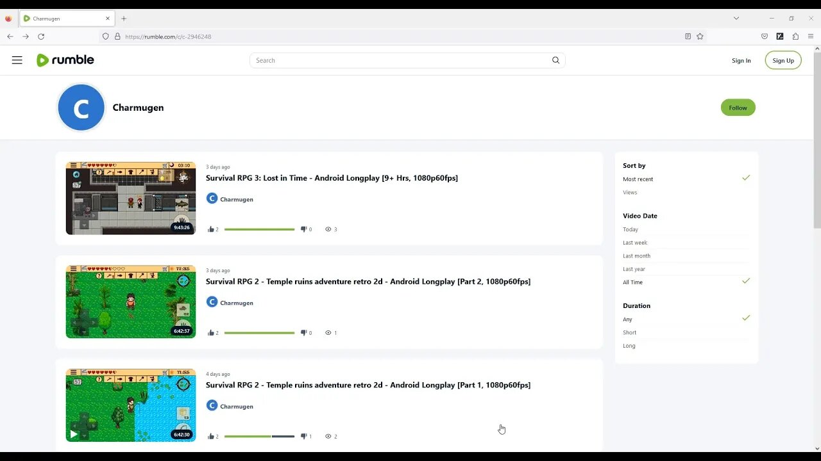Click the browser back arrow
Image resolution: width=821 pixels, height=461 pixels.
pos(10,36)
